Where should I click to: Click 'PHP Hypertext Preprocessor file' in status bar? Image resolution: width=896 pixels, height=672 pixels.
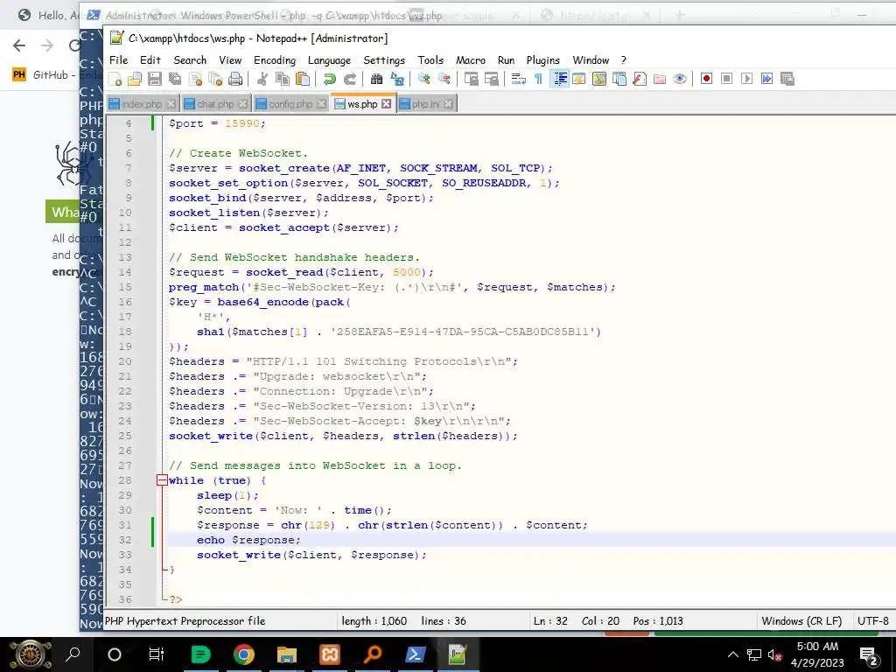pos(185,621)
